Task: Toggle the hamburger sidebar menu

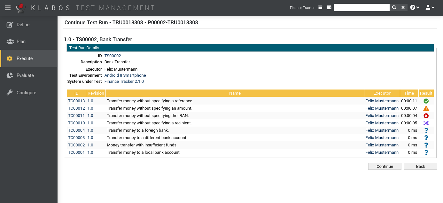Action: (8, 8)
